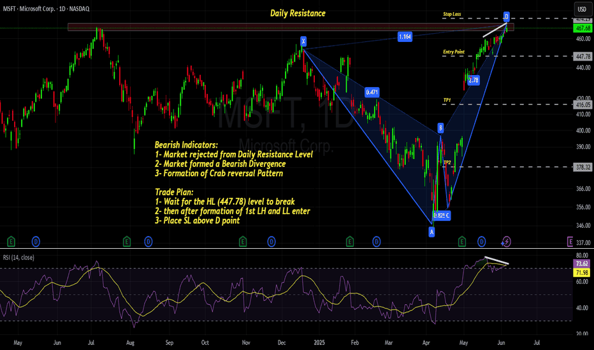Click the earnings marker just before Feb
The width and height of the screenshot is (594, 350).
(350, 241)
